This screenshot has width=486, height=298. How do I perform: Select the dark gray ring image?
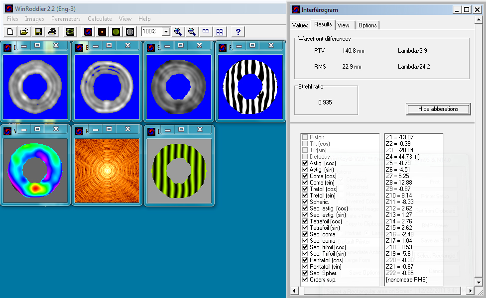[x=179, y=87]
